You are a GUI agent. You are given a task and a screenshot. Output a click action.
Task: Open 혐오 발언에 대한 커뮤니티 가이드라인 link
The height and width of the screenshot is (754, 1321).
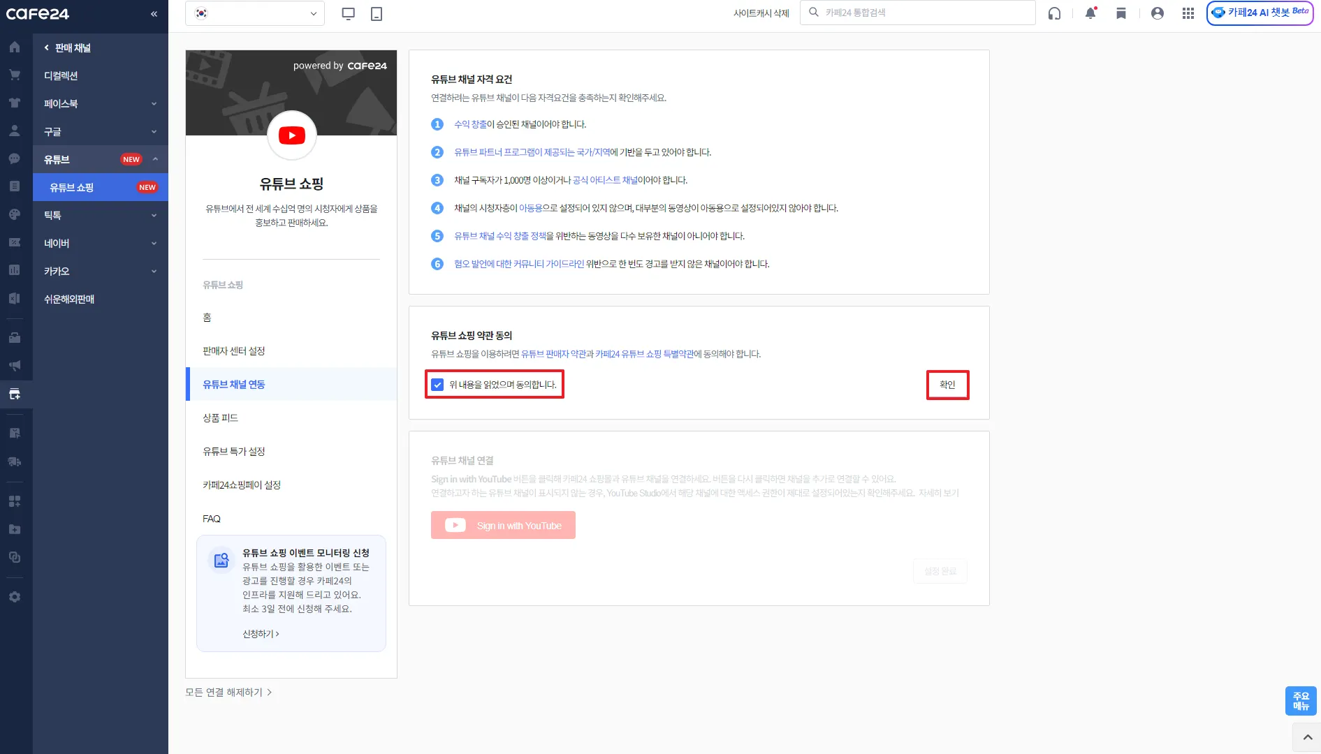tap(519, 264)
